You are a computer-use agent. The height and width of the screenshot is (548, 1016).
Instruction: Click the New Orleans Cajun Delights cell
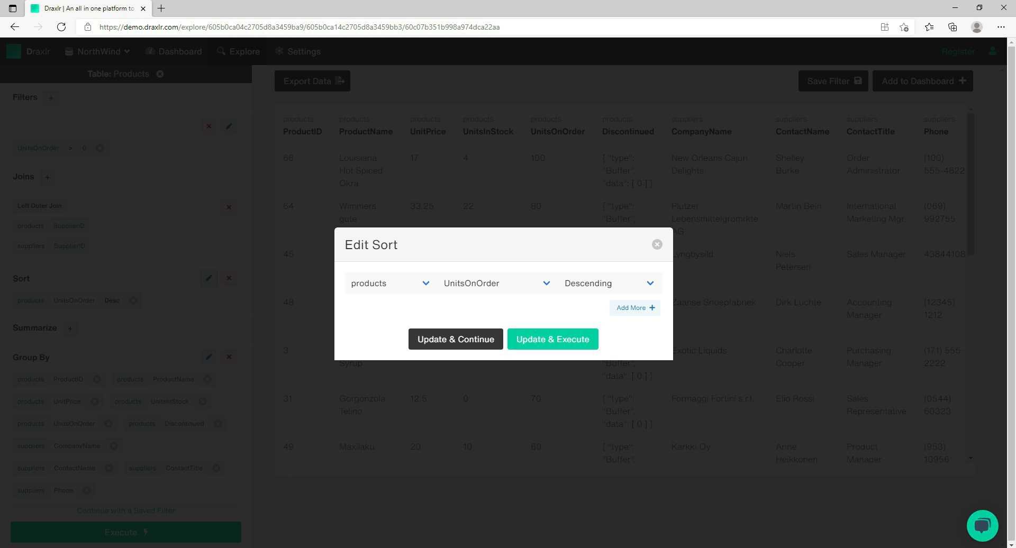coord(709,164)
